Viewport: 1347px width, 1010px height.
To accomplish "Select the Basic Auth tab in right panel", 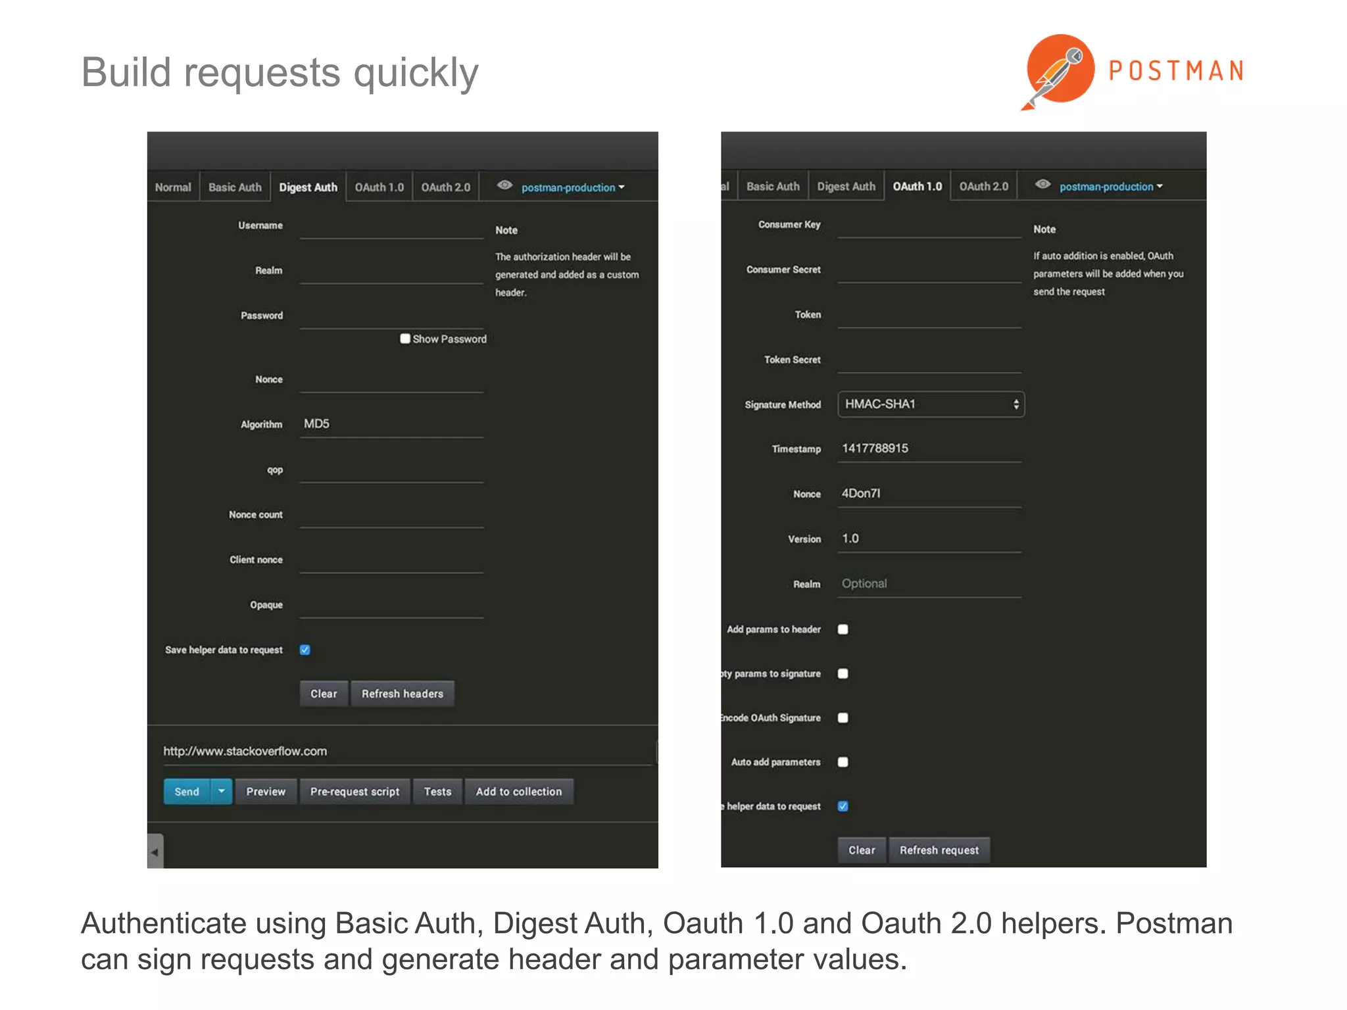I will 773,187.
